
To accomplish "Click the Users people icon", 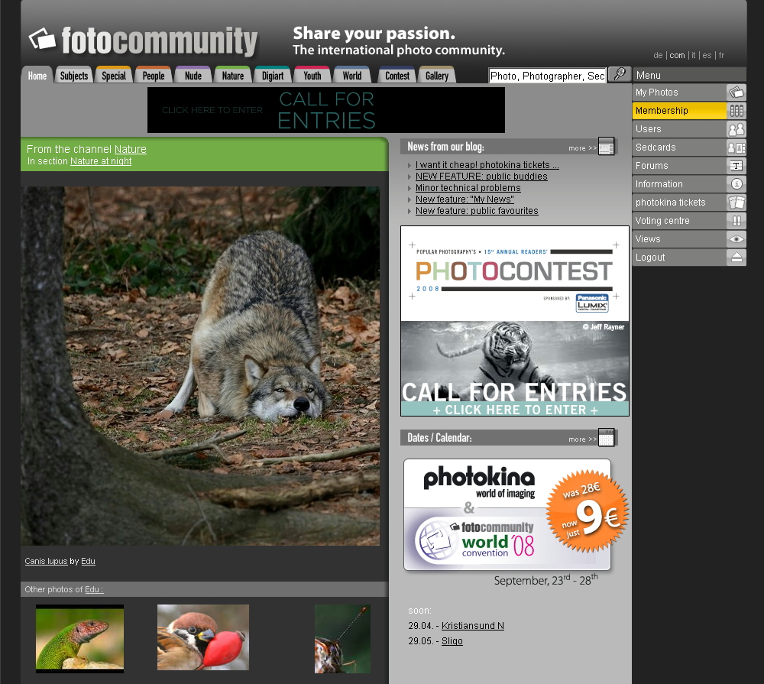I will pos(736,128).
